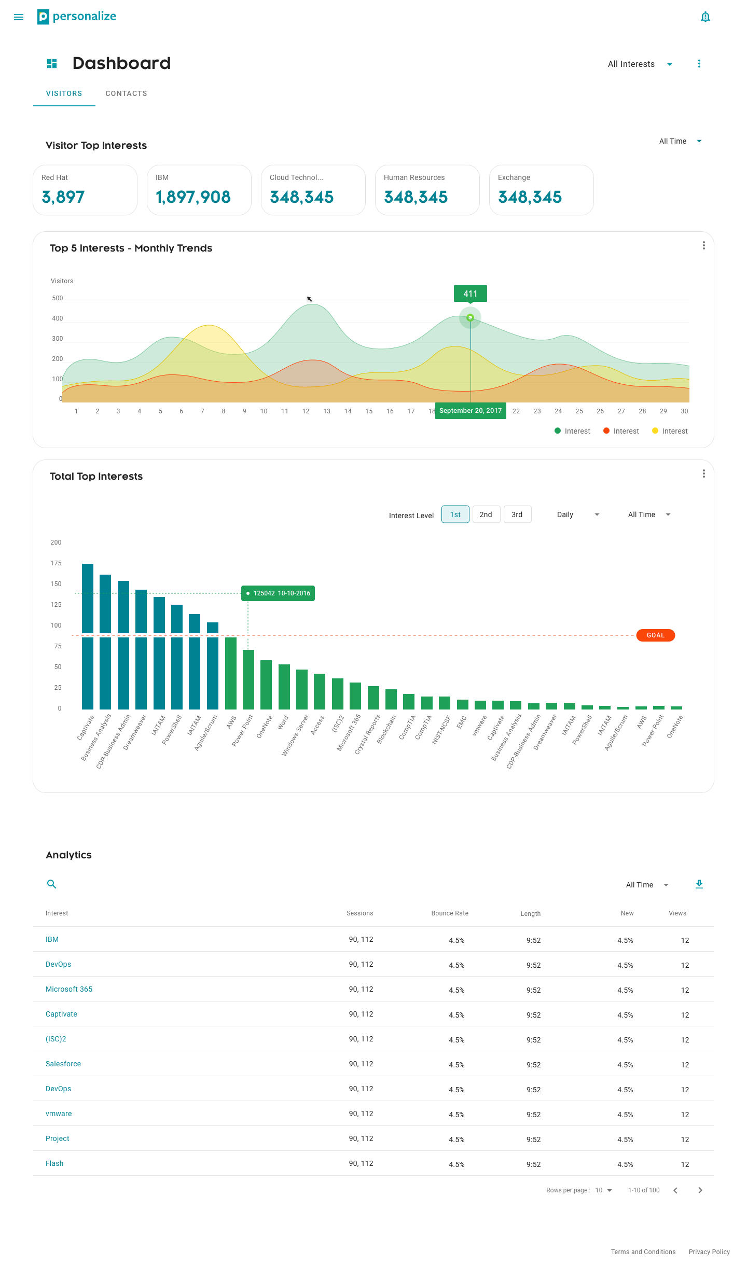Click the personalize logo

[x=77, y=17]
